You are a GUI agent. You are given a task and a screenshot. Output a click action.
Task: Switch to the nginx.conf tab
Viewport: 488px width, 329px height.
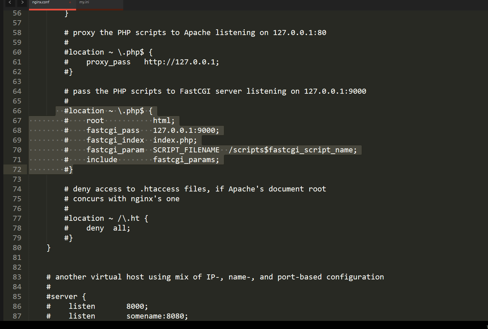point(41,2)
